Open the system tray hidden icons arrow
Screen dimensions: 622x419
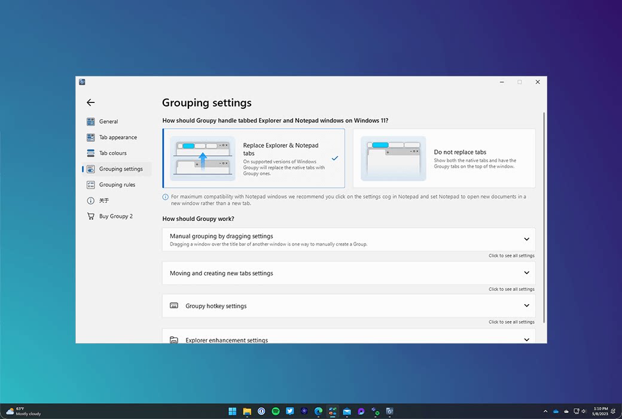pos(545,411)
